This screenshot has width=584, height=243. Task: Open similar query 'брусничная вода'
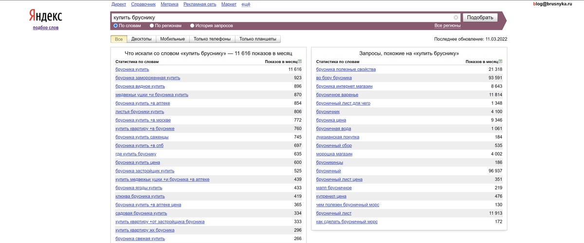(333, 129)
